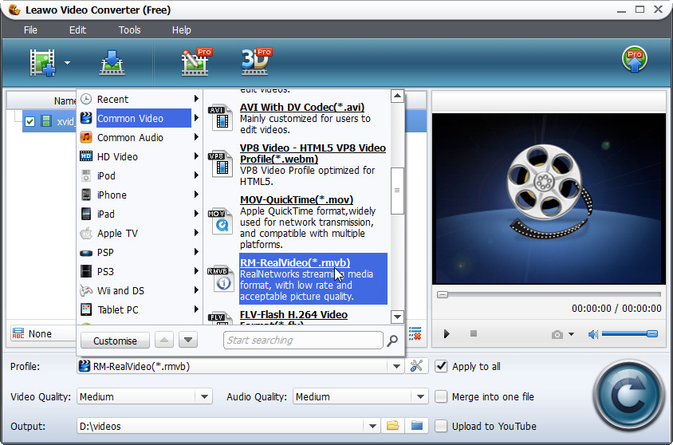Choose the Tablet PC category

pos(140,309)
